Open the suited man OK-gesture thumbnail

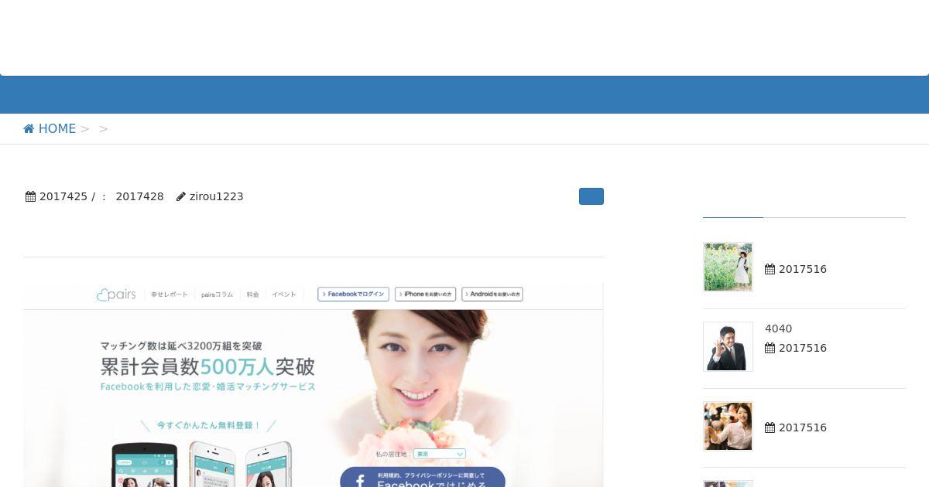(728, 346)
